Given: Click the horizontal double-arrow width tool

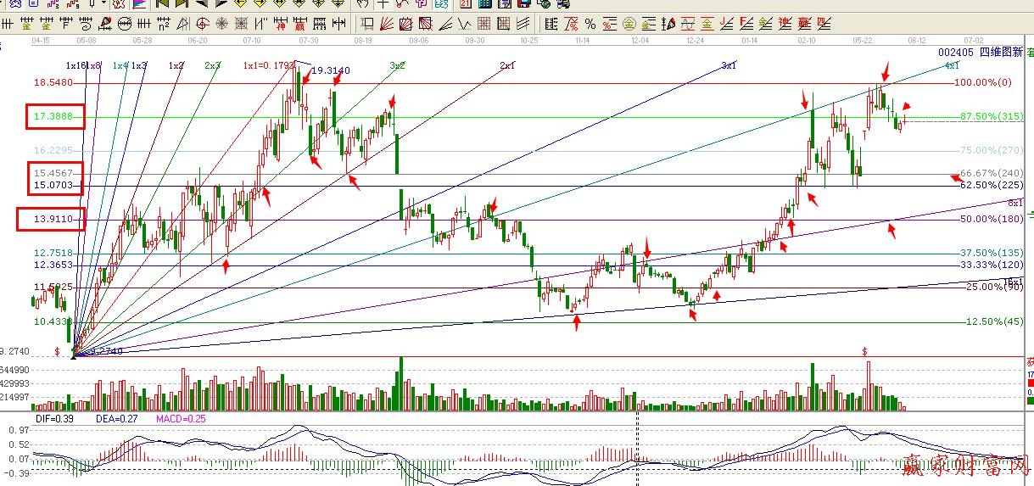Looking at the screenshot, I should pos(338,24).
